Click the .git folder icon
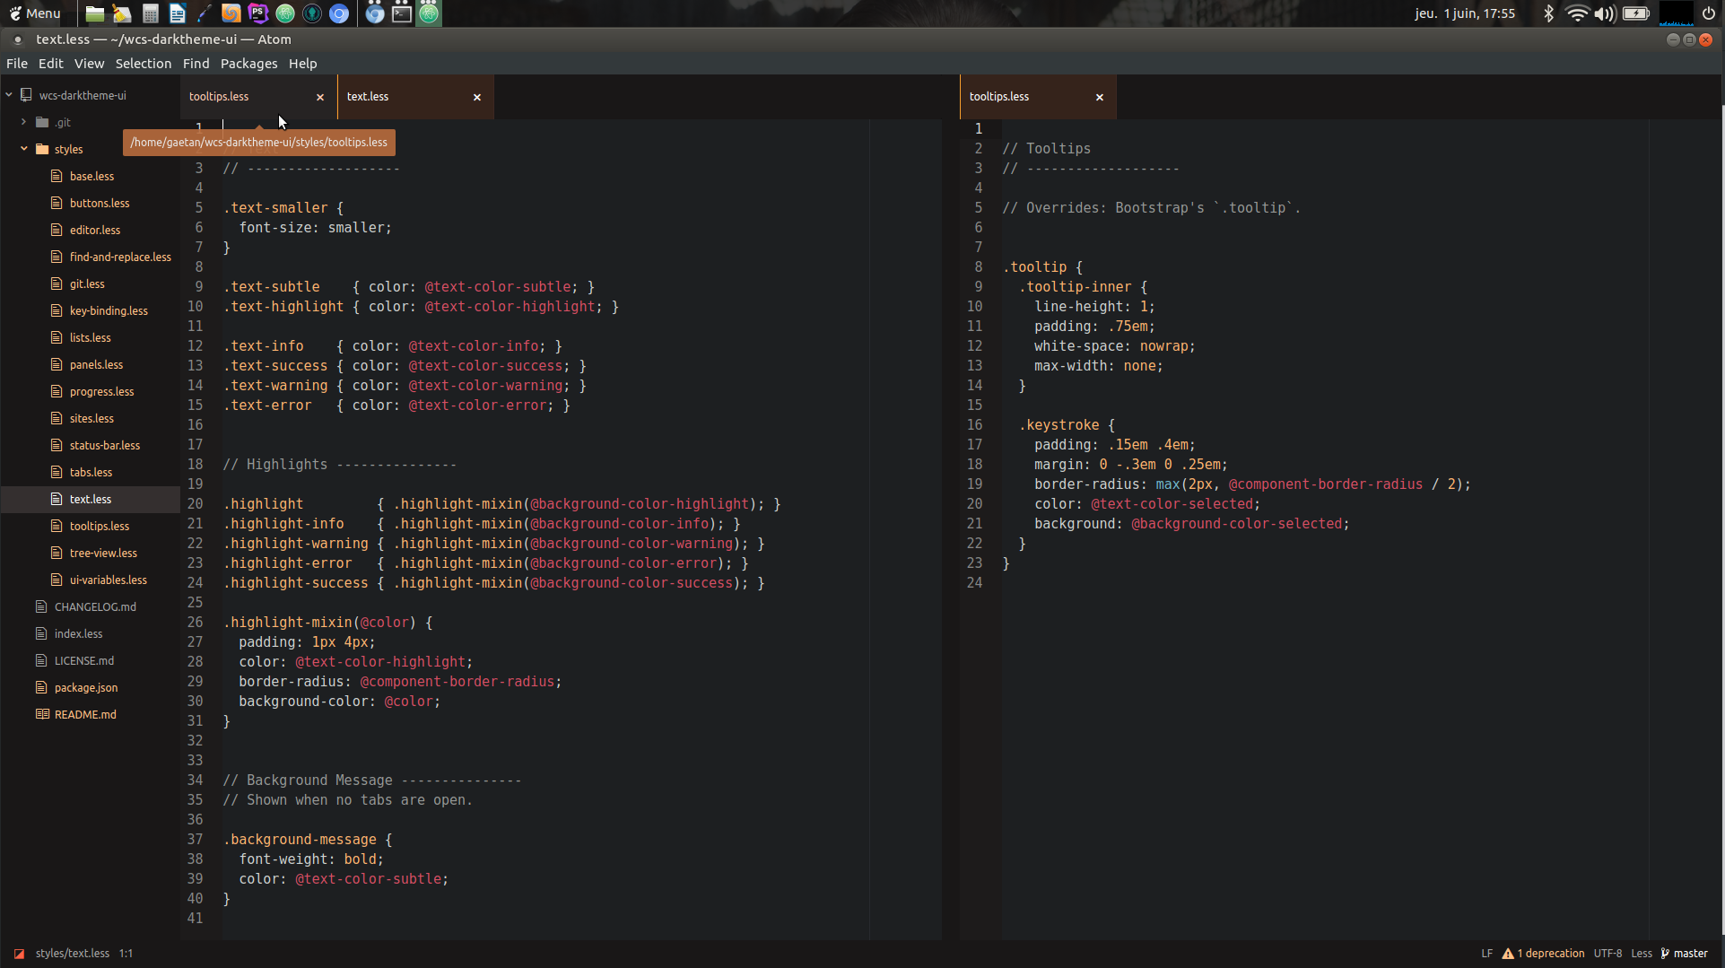This screenshot has width=1725, height=968. point(42,122)
